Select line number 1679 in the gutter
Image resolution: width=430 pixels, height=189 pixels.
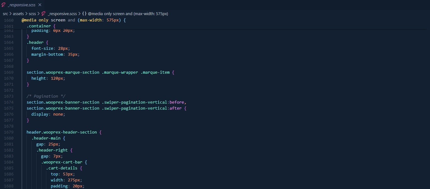pos(9,132)
